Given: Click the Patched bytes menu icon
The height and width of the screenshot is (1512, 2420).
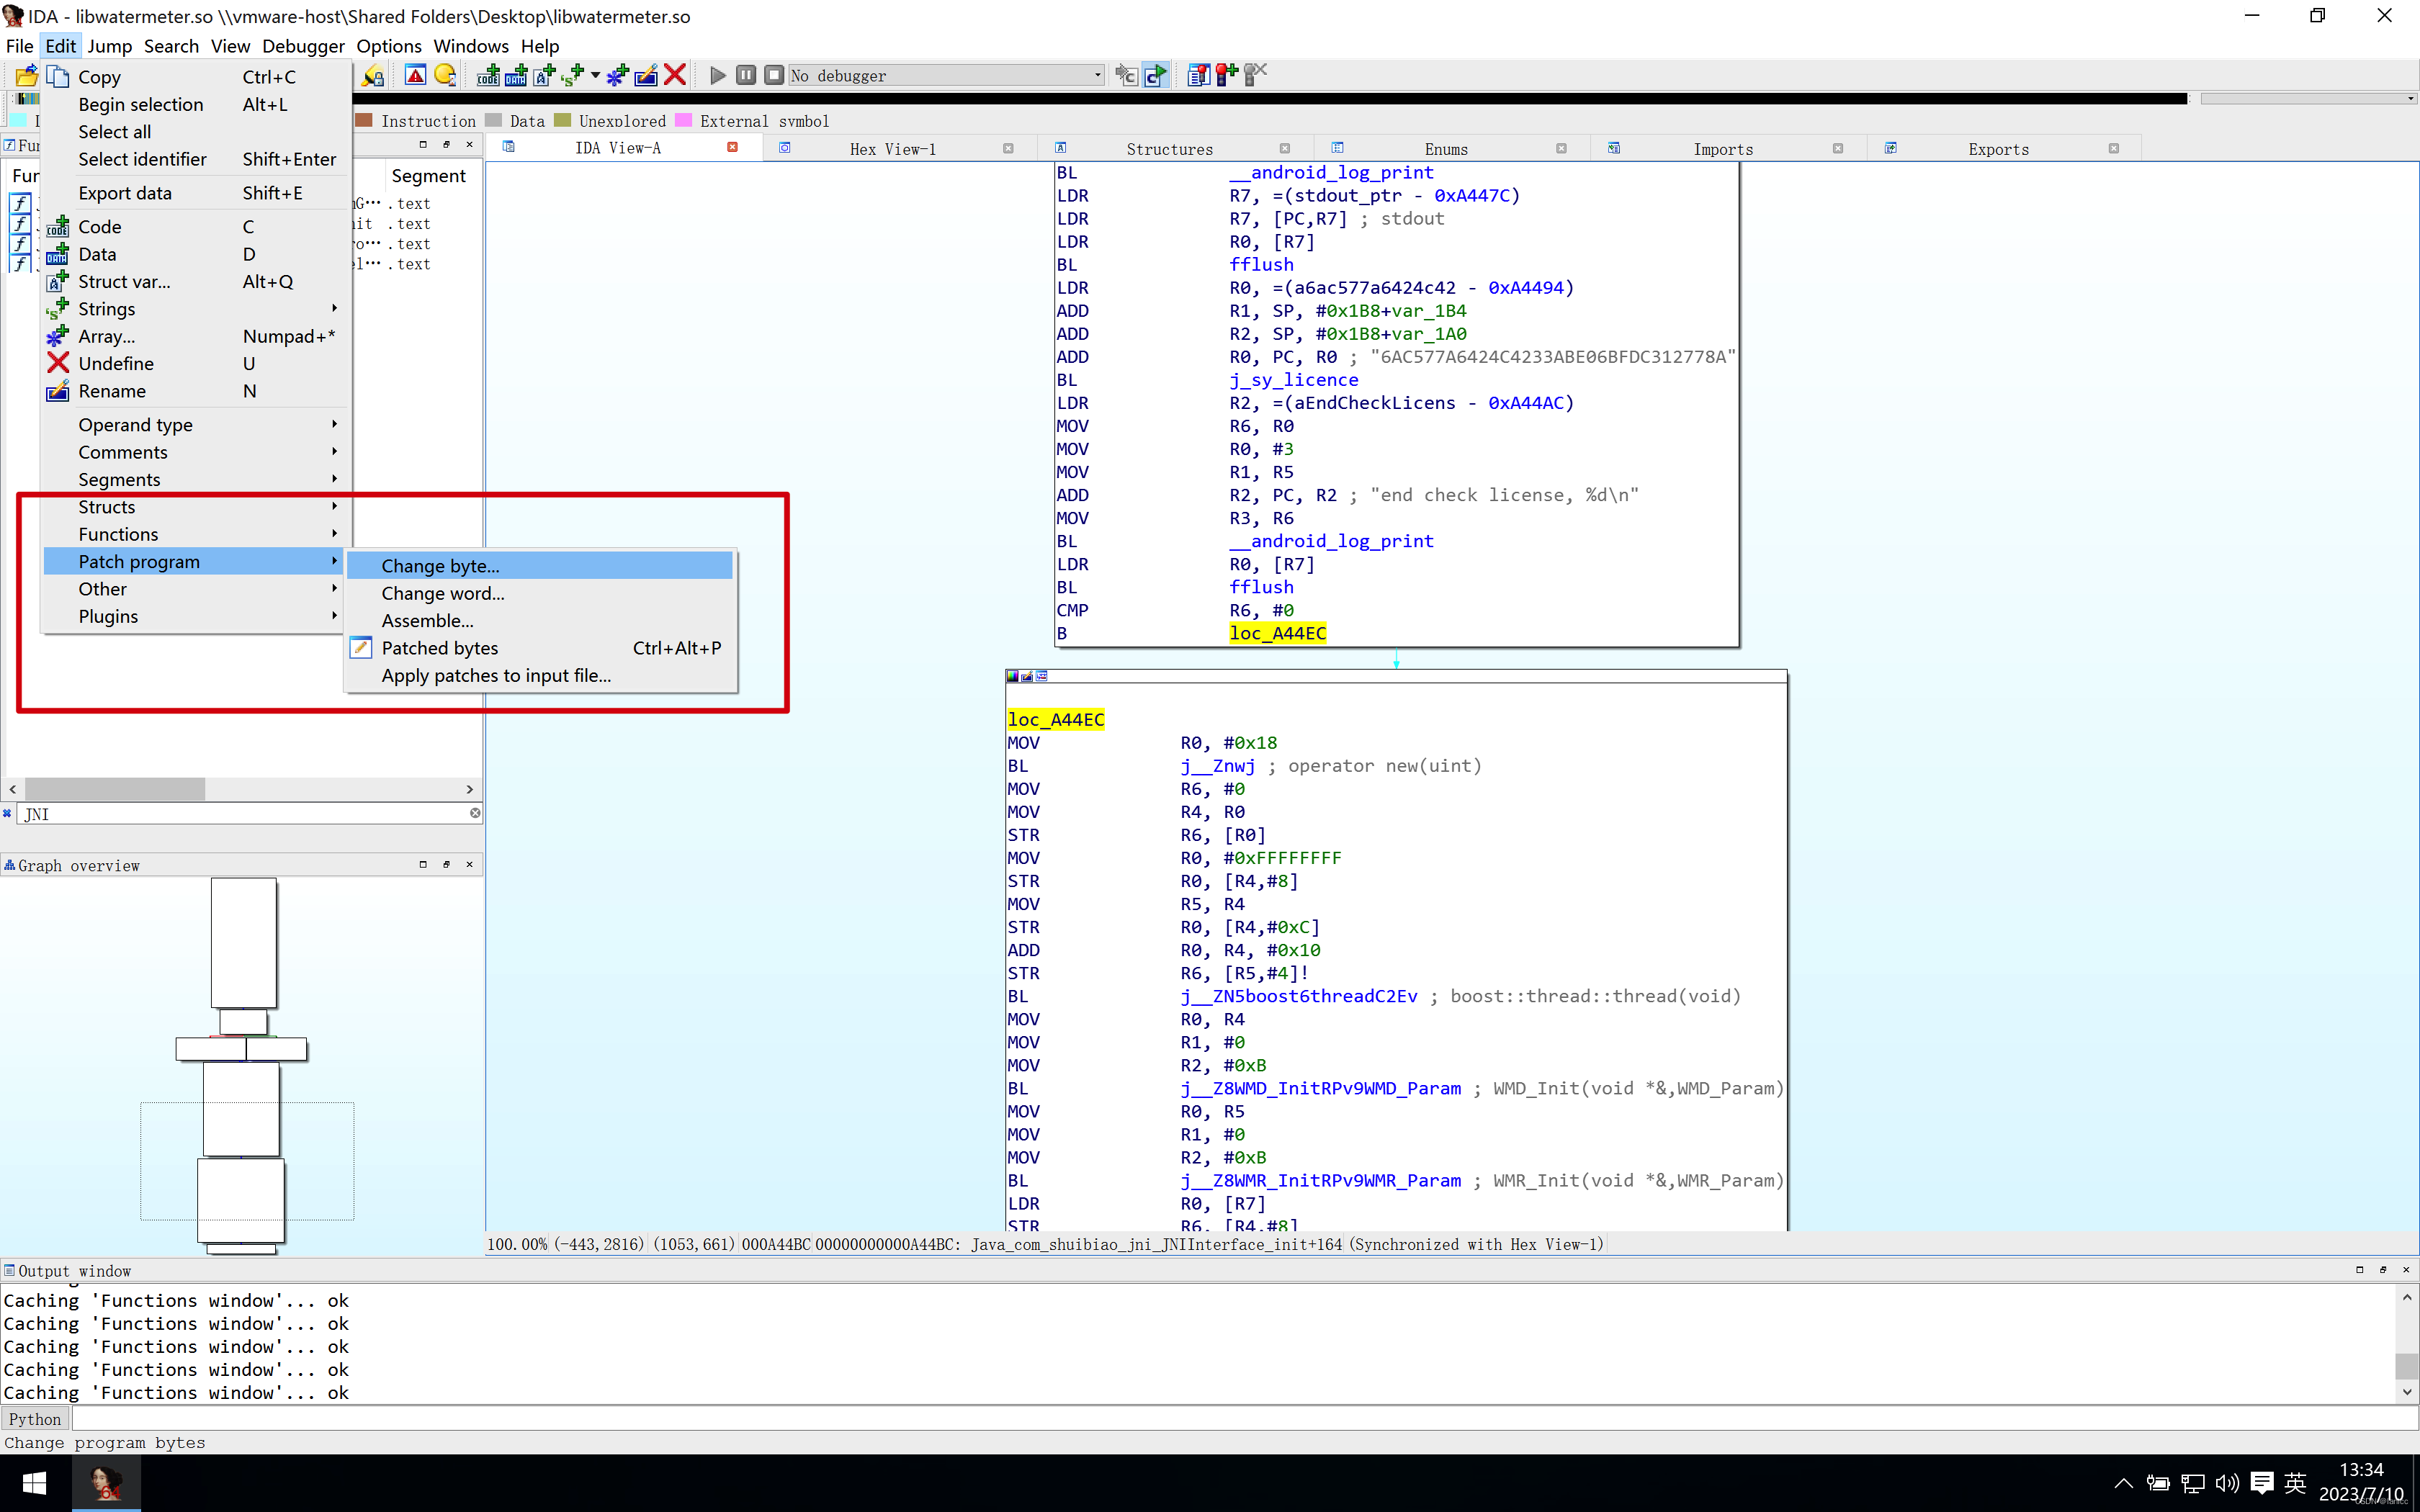Looking at the screenshot, I should pyautogui.click(x=361, y=648).
